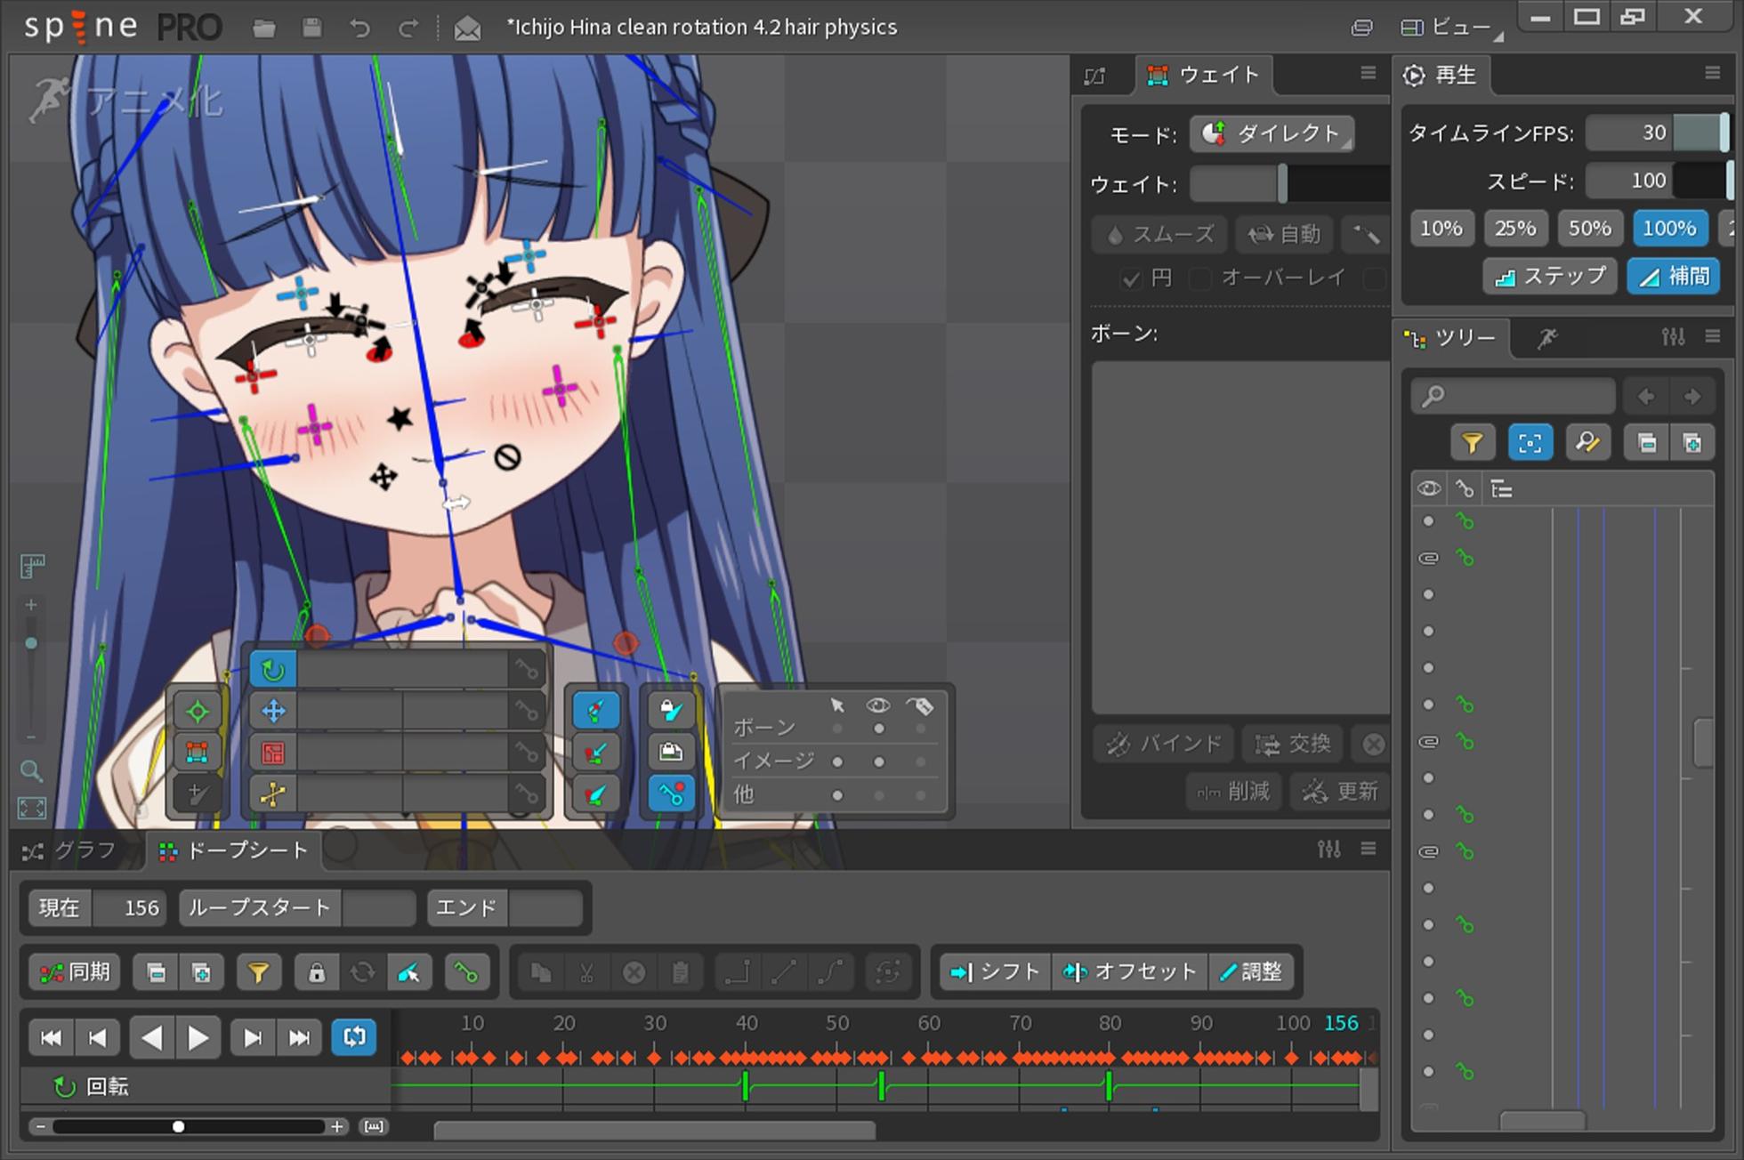The height and width of the screenshot is (1160, 1744).
Task: Open the モード ダイレクト dropdown
Action: coord(1272,134)
